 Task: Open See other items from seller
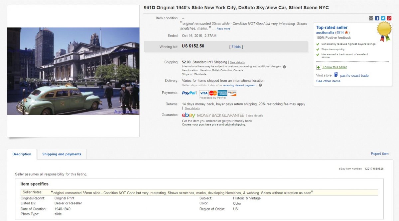[x=328, y=81]
